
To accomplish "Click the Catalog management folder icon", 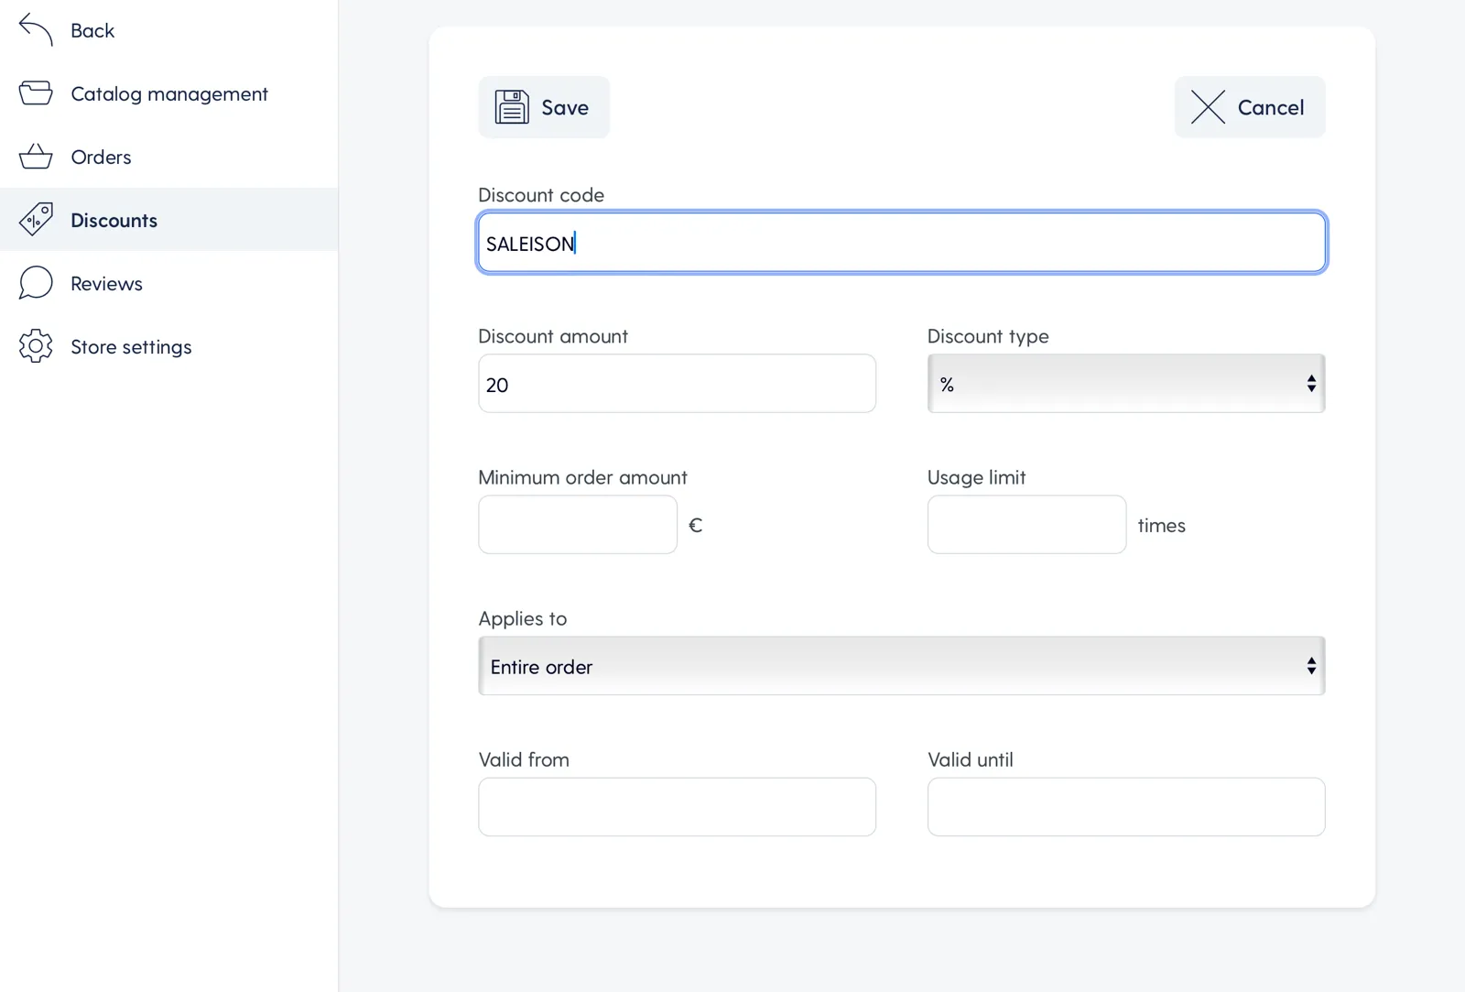I will (36, 93).
